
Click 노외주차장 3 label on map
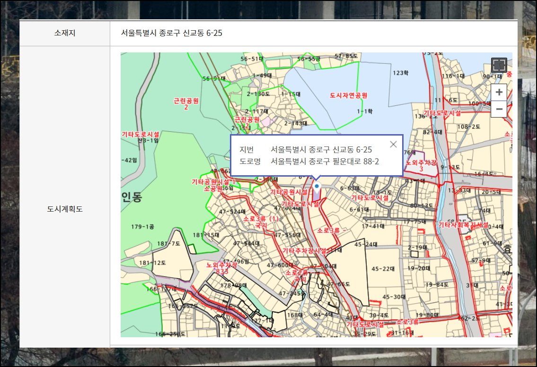pos(421,165)
